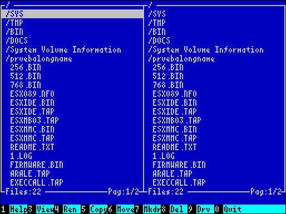286x214 pixels.
Task: Click right panel Files:22 counter
Action: (x=166, y=191)
